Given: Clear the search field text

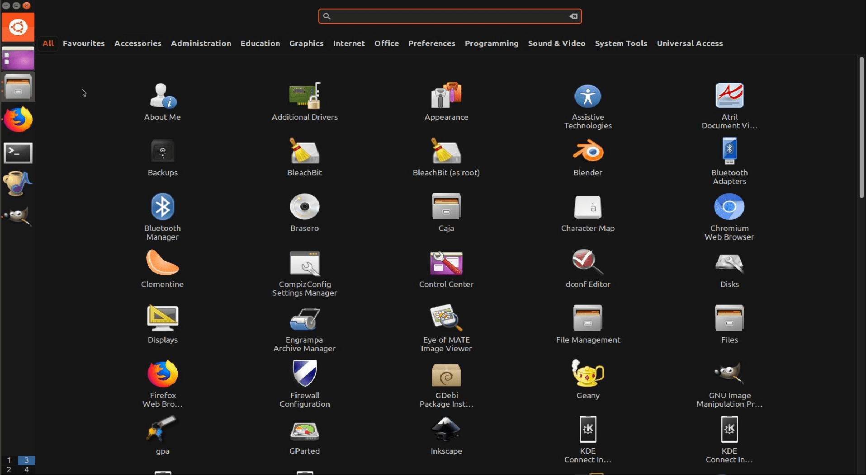Looking at the screenshot, I should pyautogui.click(x=573, y=16).
